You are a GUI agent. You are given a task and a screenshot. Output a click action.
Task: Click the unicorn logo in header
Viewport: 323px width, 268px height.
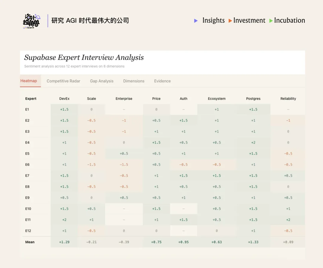click(x=31, y=21)
